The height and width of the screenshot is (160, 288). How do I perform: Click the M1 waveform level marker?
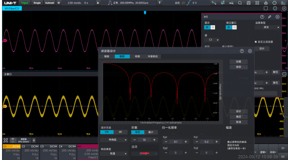click(5, 41)
